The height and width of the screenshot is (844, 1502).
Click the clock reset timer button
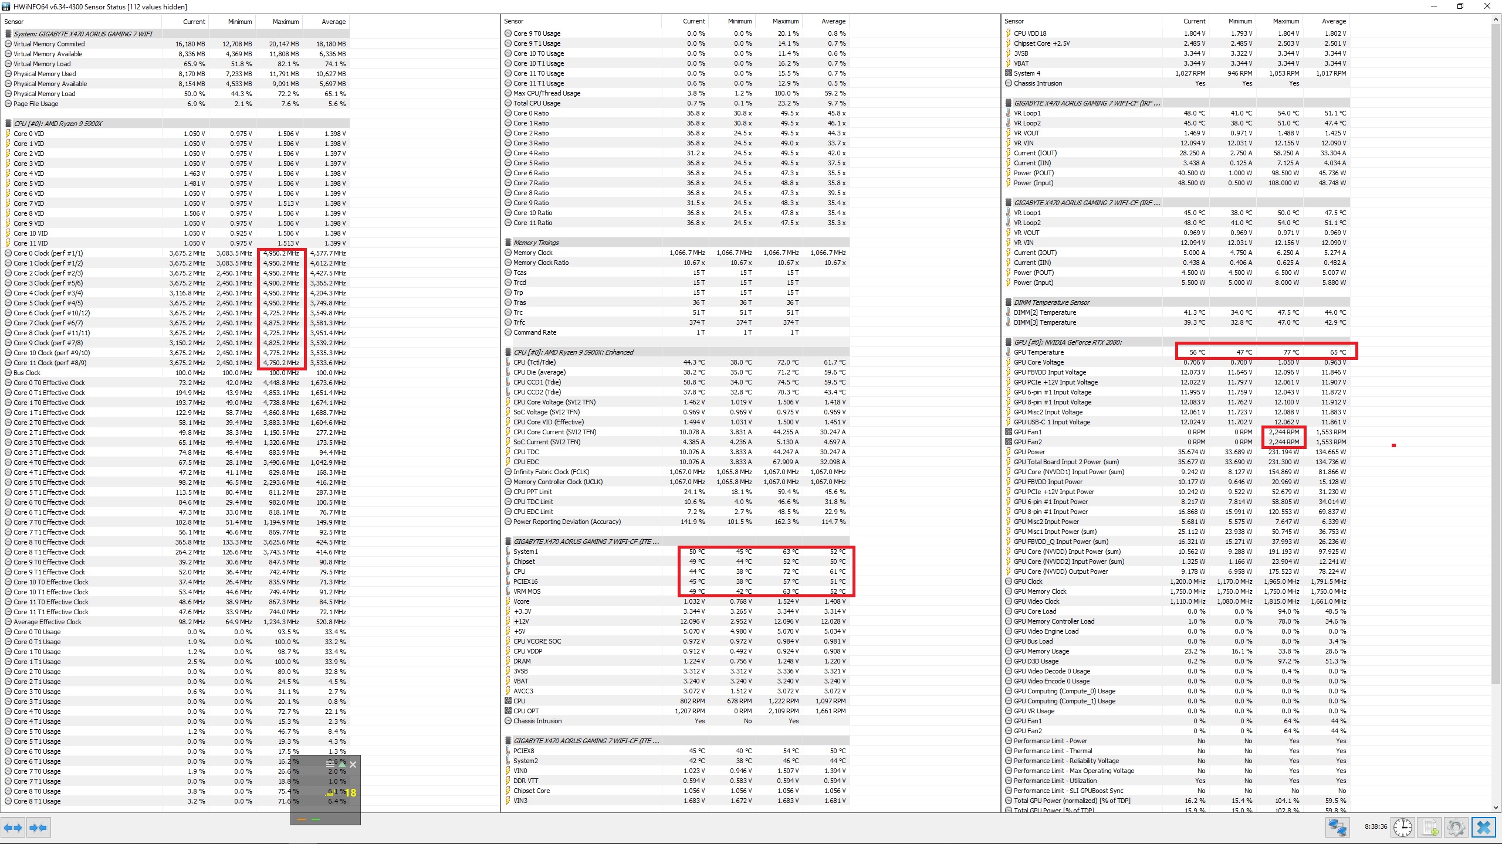[x=1403, y=827]
